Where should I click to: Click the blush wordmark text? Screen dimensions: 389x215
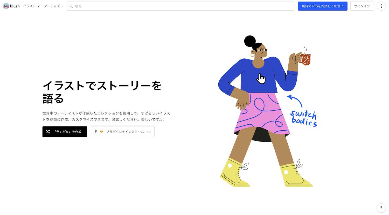pos(15,6)
